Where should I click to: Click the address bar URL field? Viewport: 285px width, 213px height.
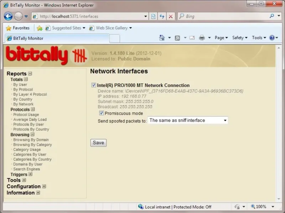click(90, 16)
